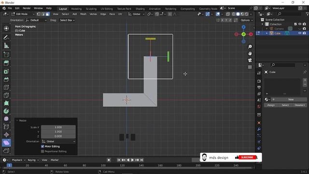Open World properties tab
The image size is (309, 174).
(x=259, y=106)
